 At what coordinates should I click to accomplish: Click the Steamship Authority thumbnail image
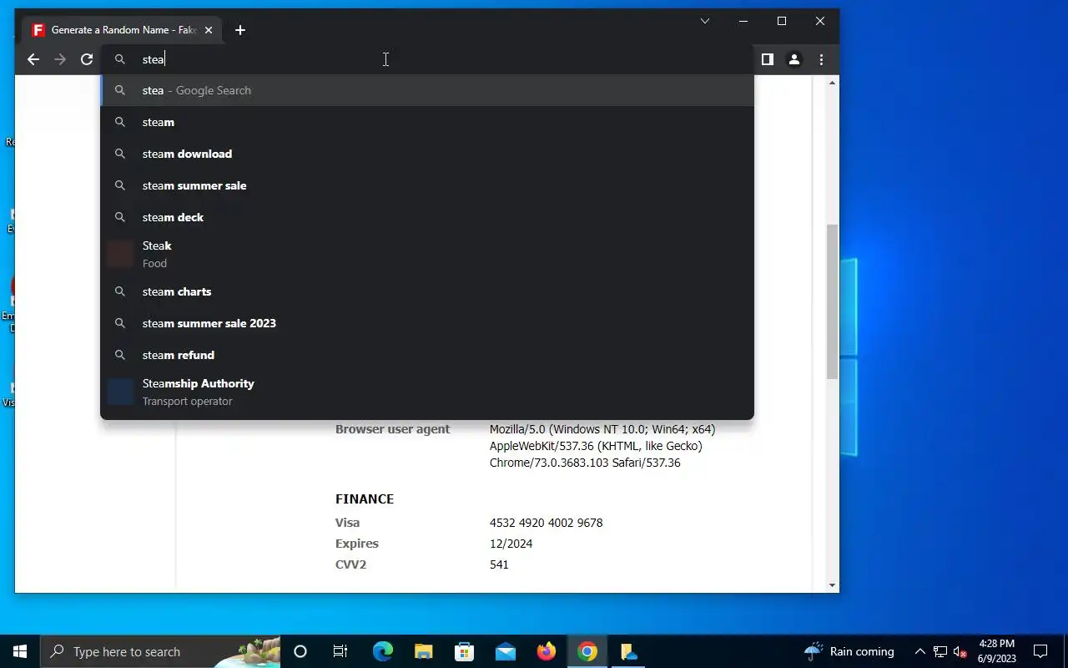(120, 392)
